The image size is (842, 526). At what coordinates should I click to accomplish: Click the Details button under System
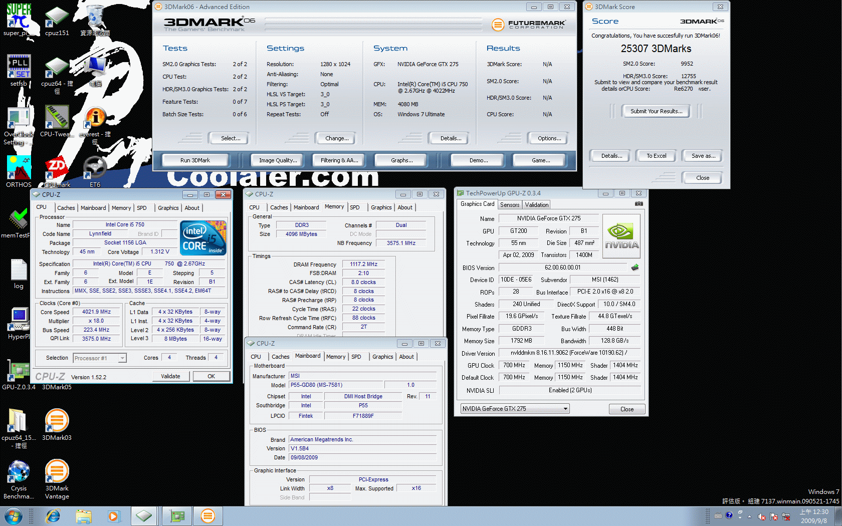451,138
